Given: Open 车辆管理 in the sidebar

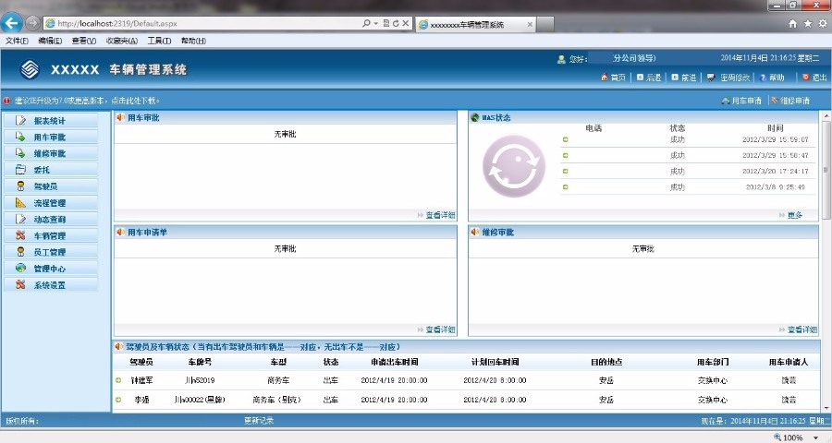Looking at the screenshot, I should click(x=51, y=235).
